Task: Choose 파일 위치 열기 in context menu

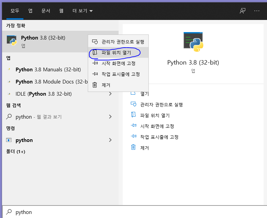Action: 118,52
